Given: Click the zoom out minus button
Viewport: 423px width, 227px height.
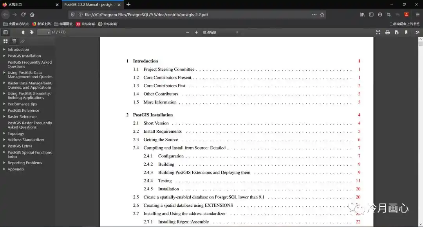Looking at the screenshot, I should [188, 32].
